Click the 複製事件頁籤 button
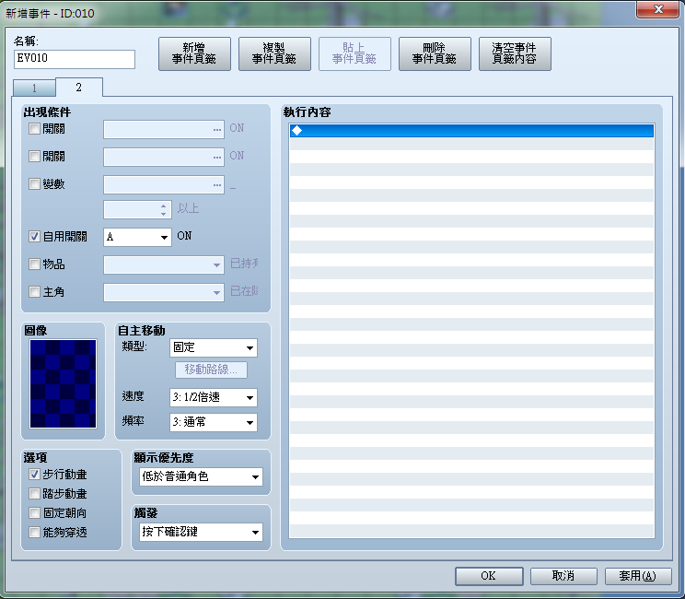Image resolution: width=685 pixels, height=599 pixels. tap(274, 53)
